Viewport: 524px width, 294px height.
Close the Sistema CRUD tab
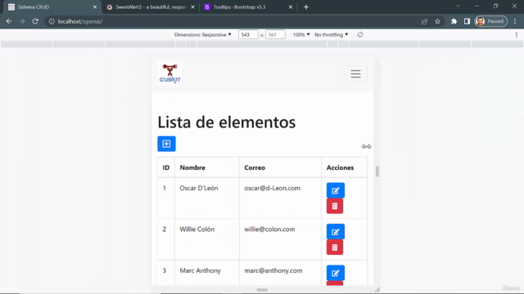(95, 7)
